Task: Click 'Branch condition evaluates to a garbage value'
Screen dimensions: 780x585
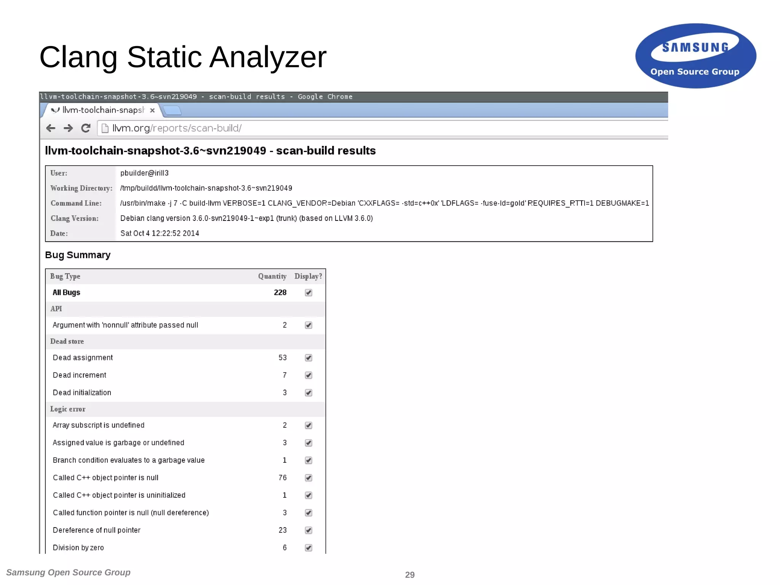Action: point(128,460)
